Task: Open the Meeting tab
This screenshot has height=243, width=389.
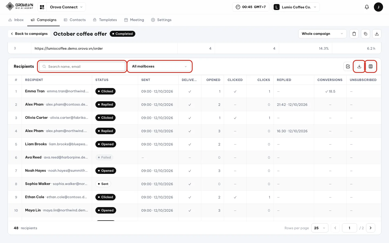Action: [134, 20]
